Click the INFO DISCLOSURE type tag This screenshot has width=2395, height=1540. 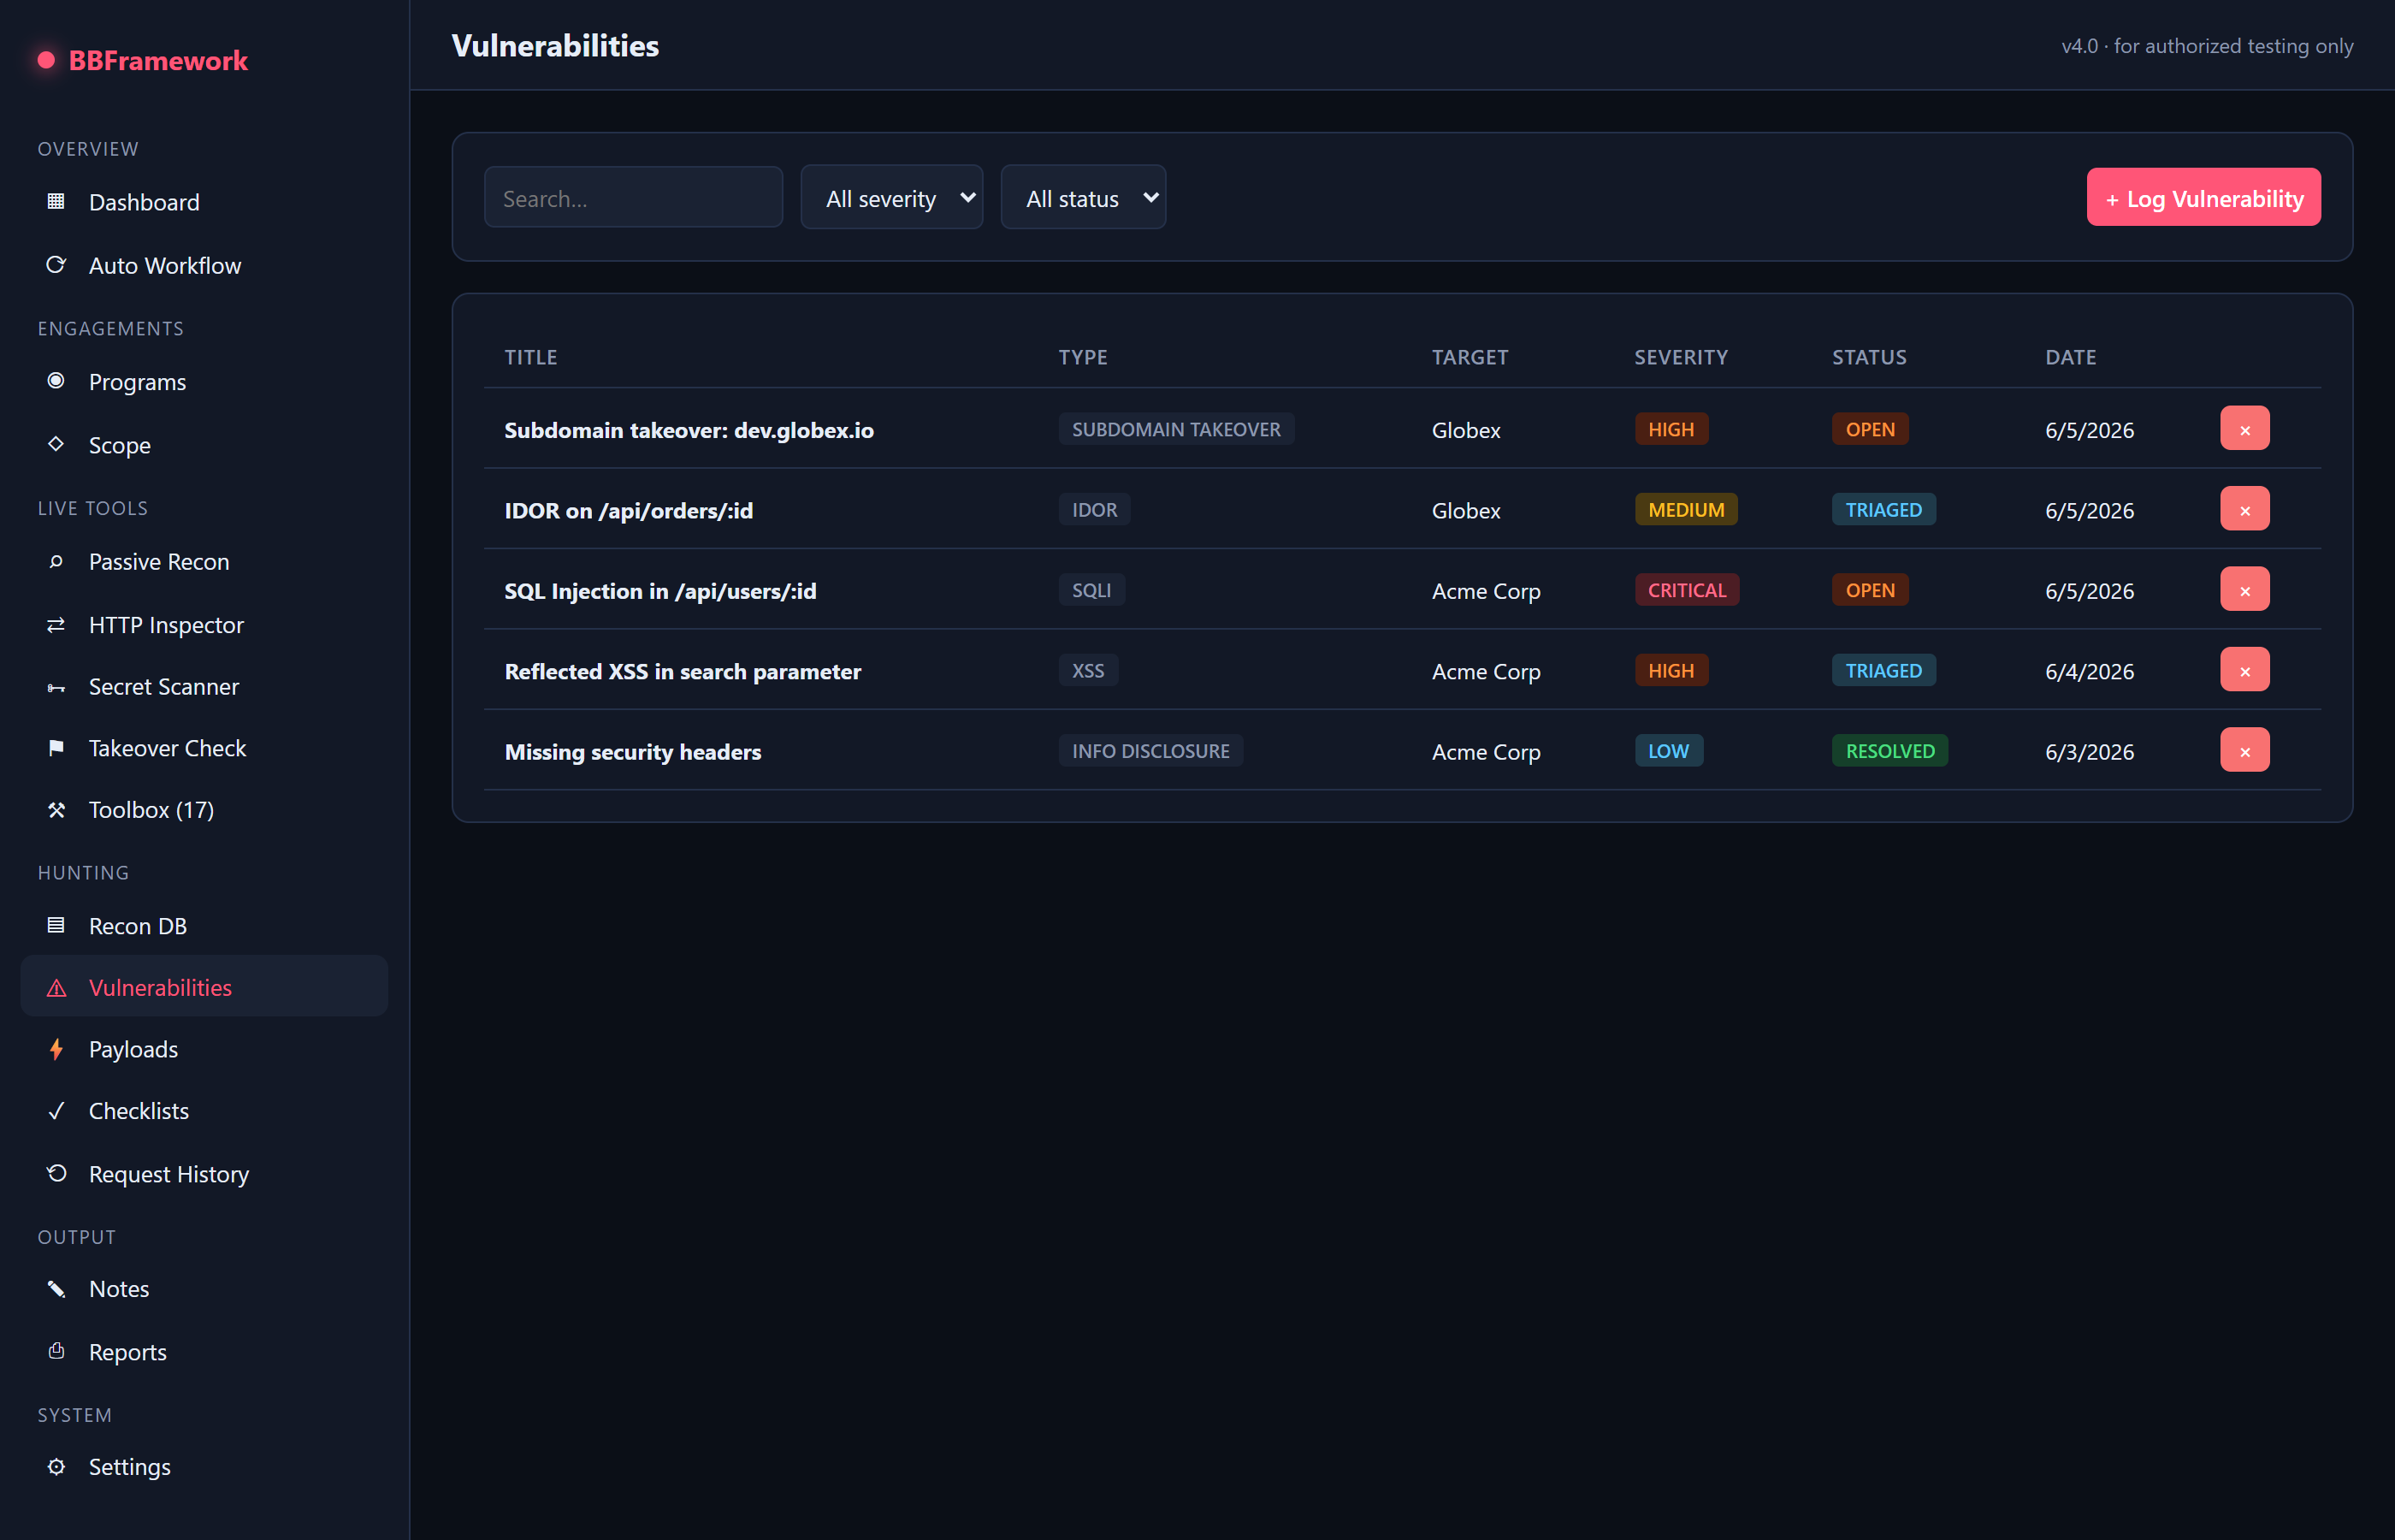(1150, 751)
